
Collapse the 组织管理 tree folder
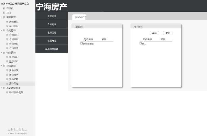(1, 52)
